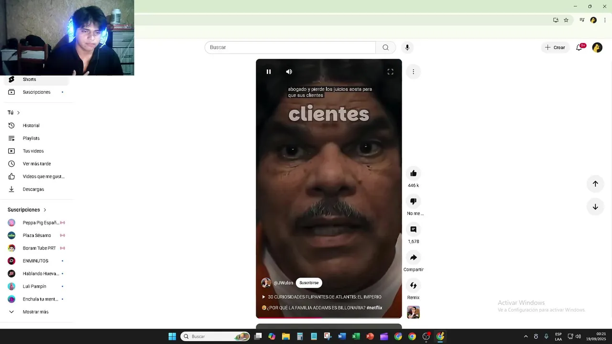
Task: Click the taskbar Buscar search box
Action: pyautogui.click(x=215, y=336)
